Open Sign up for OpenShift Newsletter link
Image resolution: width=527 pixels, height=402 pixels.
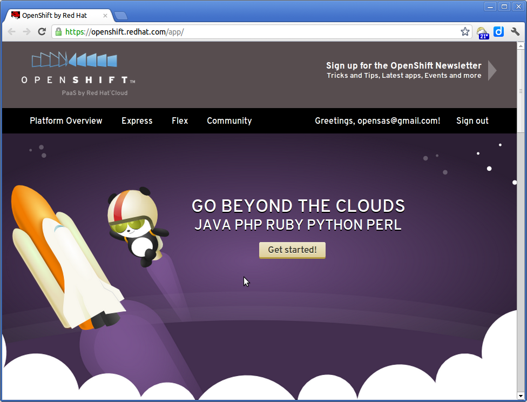tap(404, 65)
